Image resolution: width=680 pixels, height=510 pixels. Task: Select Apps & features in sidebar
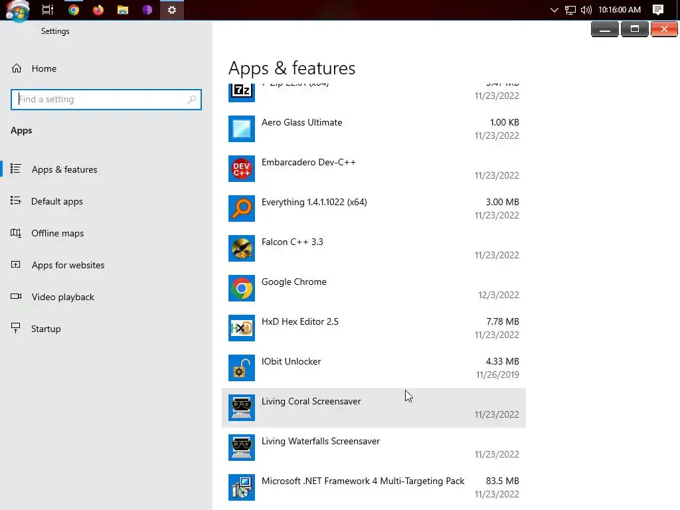pyautogui.click(x=64, y=169)
